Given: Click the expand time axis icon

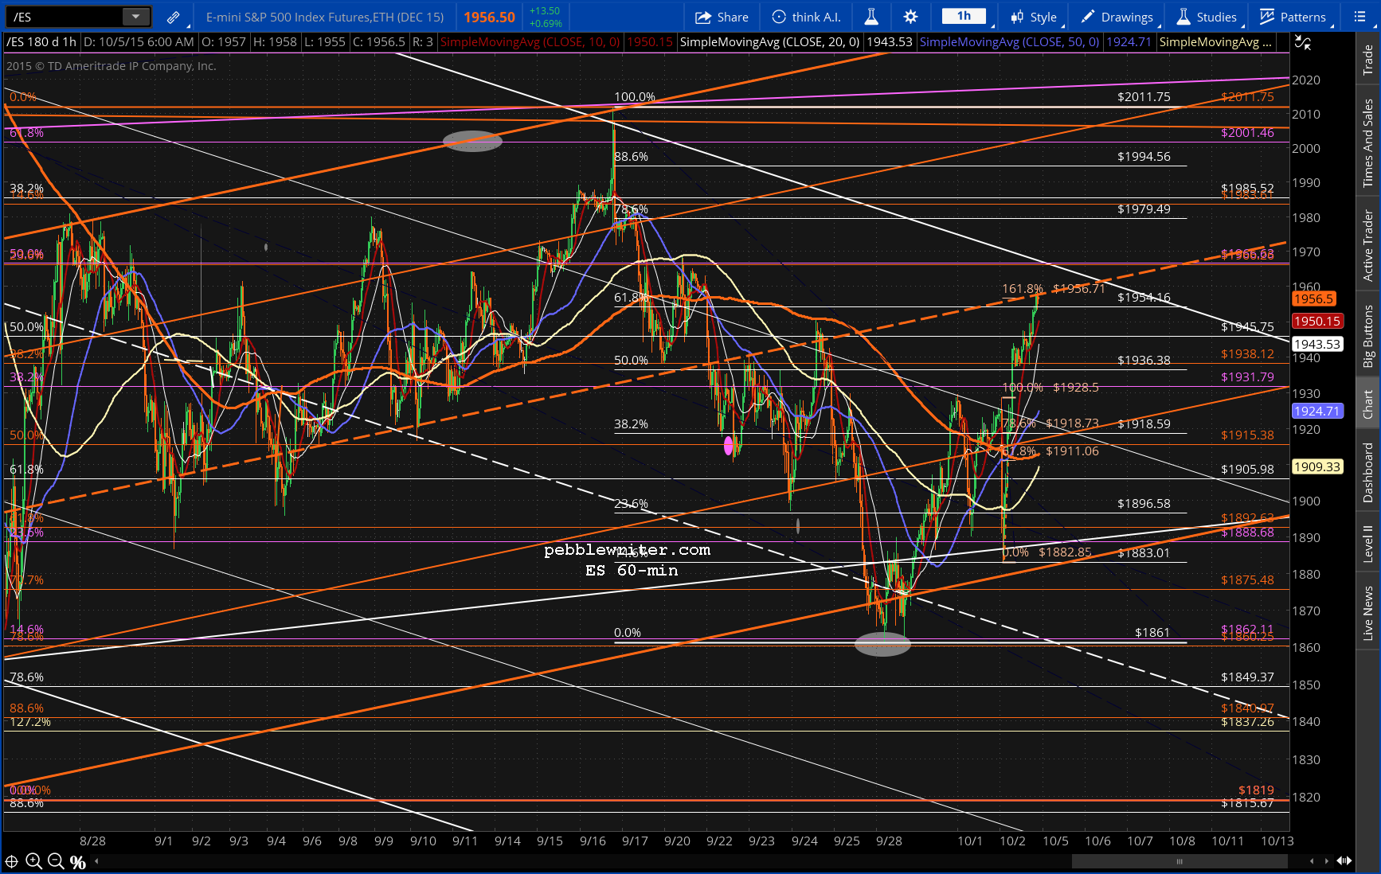Looking at the screenshot, I should [1344, 860].
